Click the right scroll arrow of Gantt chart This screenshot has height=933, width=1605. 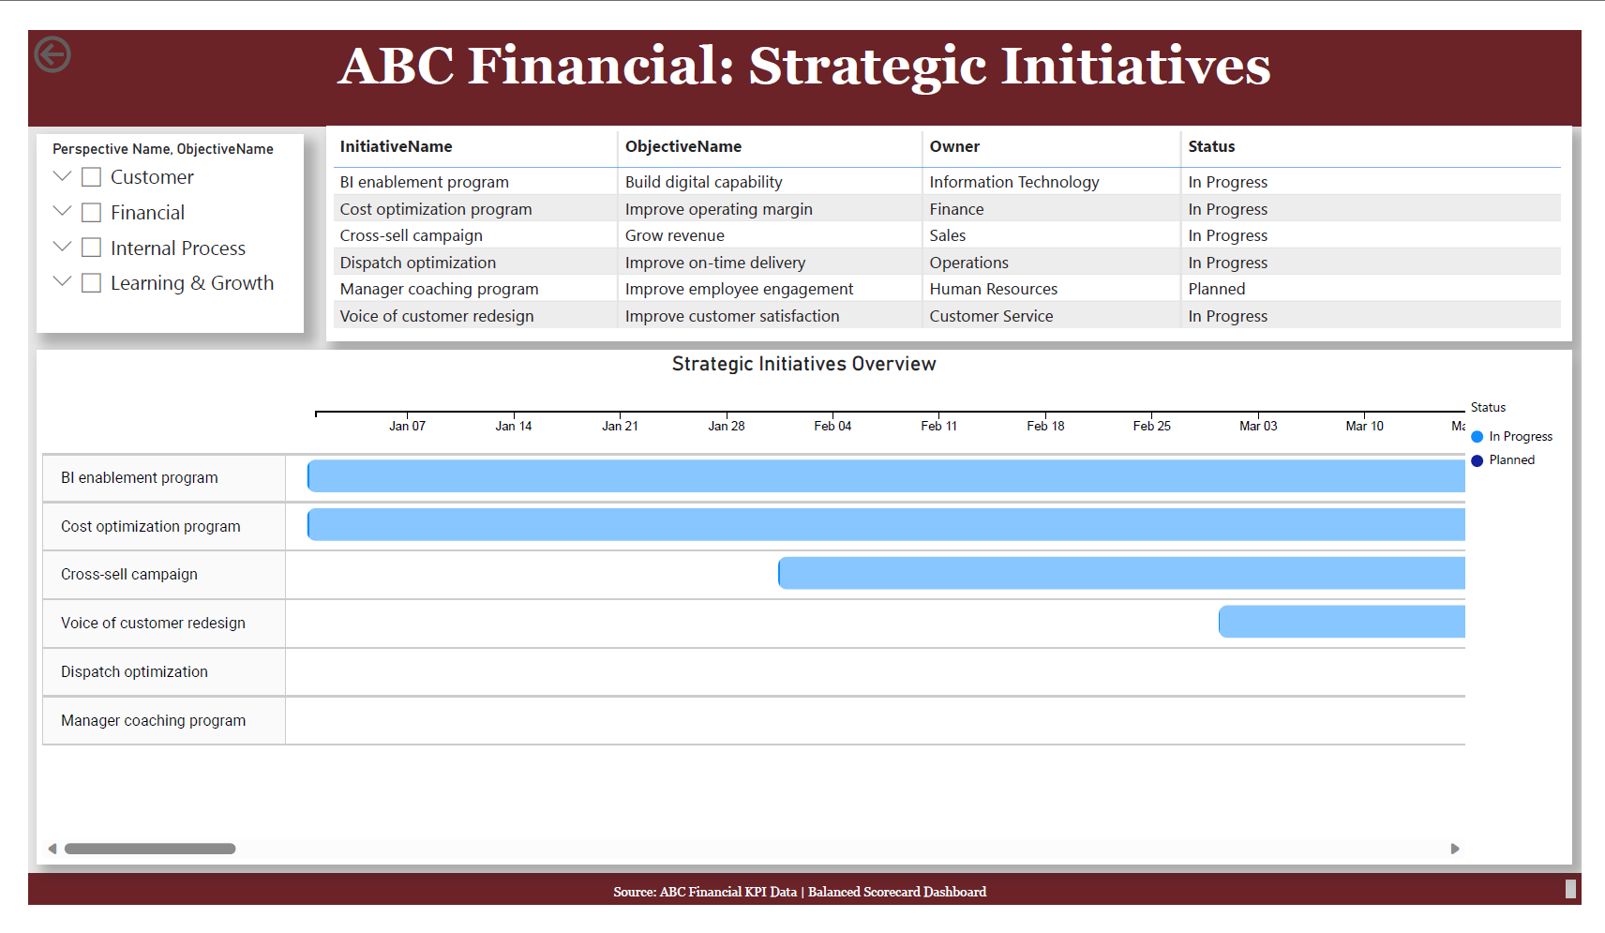(1455, 849)
